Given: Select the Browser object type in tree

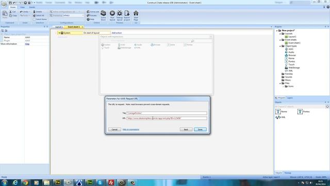Looking at the screenshot, I should point(290,55).
